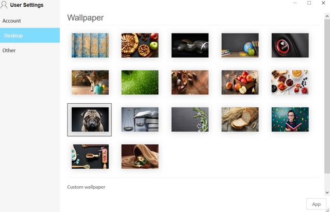Image resolution: width=330 pixels, height=212 pixels.
Task: Click the scrollbar up arrow
Action: coord(327,16)
